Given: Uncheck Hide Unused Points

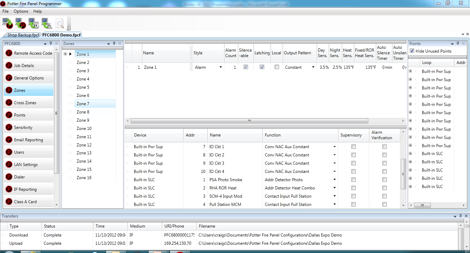Looking at the screenshot, I should [x=412, y=51].
